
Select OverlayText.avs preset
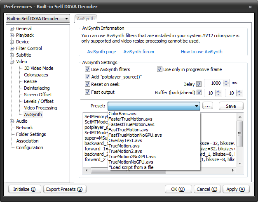(x=154, y=140)
